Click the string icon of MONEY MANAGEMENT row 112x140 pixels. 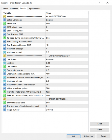click(x=5, y=56)
